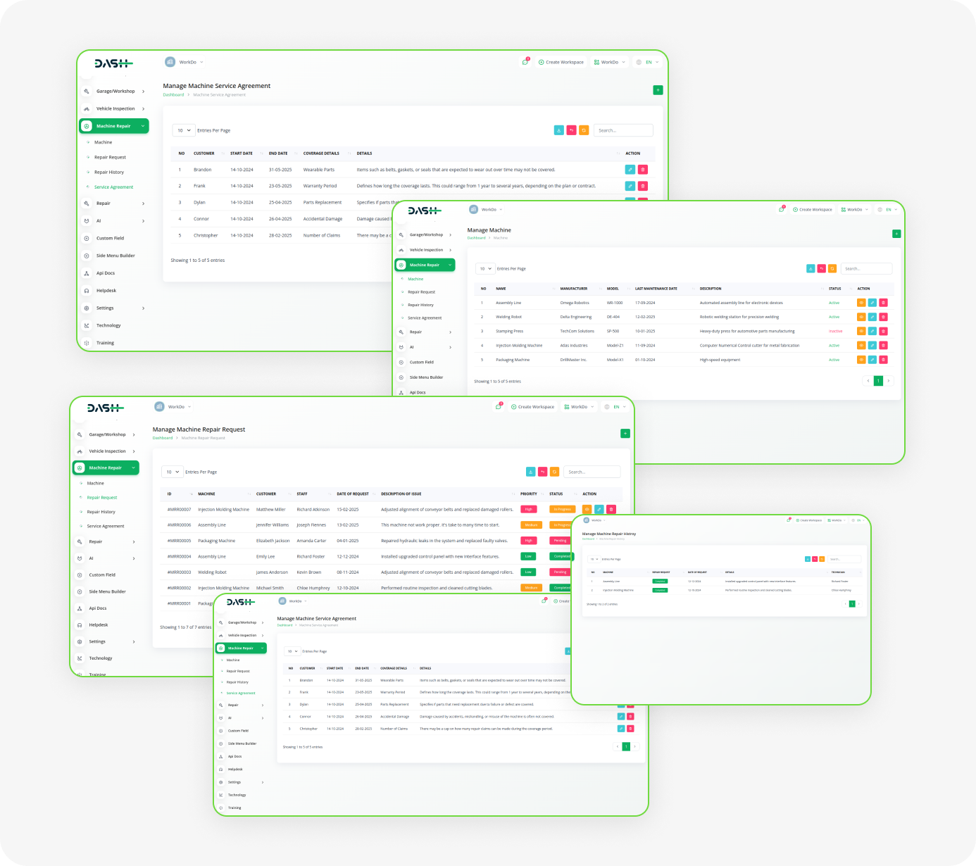View the Assembly Line machine in Manage Machine
Viewport: 976px width, 866px height.
(861, 303)
